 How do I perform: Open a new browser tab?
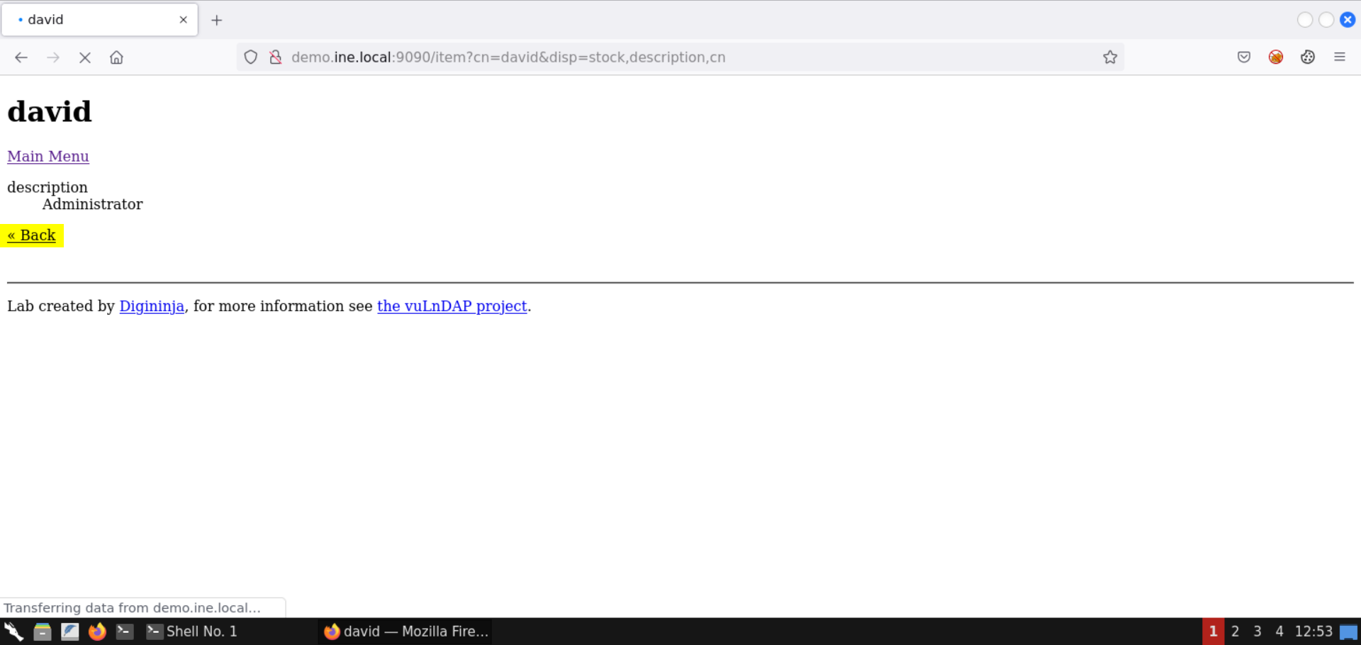[x=217, y=20]
